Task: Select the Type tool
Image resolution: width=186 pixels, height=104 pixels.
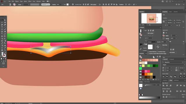Action: point(2,27)
